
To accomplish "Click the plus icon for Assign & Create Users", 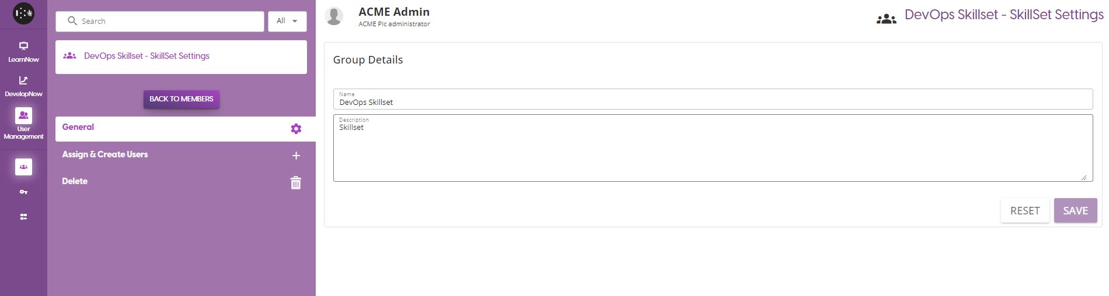I will tap(296, 156).
